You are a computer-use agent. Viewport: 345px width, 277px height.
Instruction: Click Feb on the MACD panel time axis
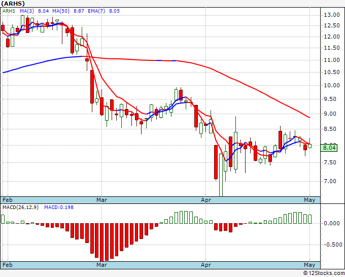pyautogui.click(x=8, y=265)
